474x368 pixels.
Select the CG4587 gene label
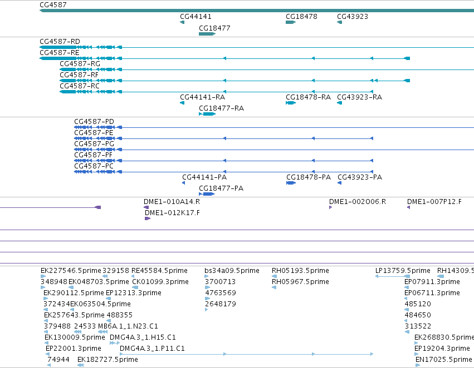[x=53, y=5]
